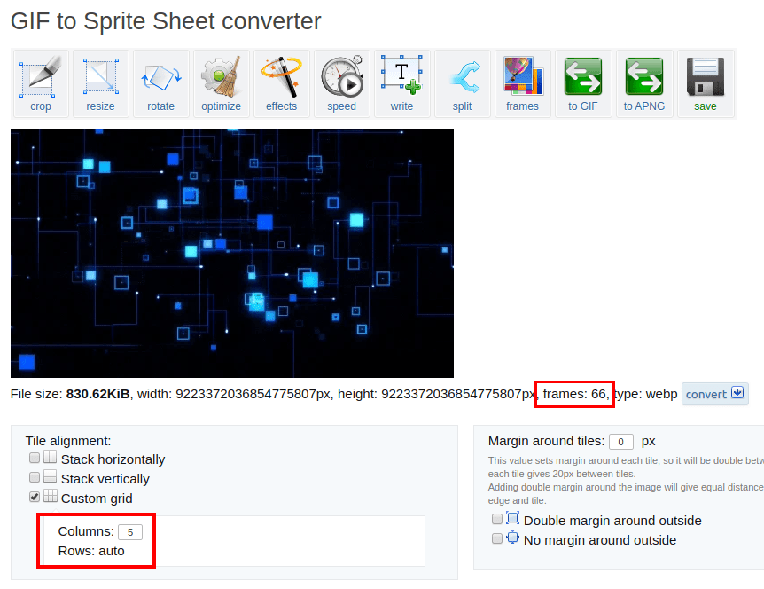This screenshot has height=589, width=764.
Task: Enable the Stack horizontally checkbox
Action: [x=35, y=459]
